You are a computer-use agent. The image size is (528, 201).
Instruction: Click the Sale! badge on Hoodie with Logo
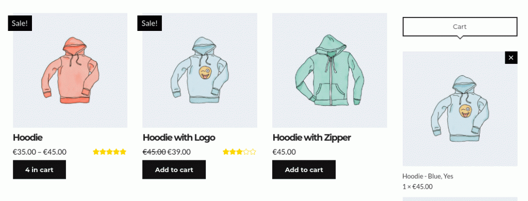click(x=150, y=23)
